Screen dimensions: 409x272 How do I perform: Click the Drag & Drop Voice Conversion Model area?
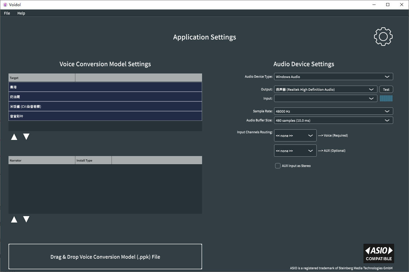click(105, 257)
